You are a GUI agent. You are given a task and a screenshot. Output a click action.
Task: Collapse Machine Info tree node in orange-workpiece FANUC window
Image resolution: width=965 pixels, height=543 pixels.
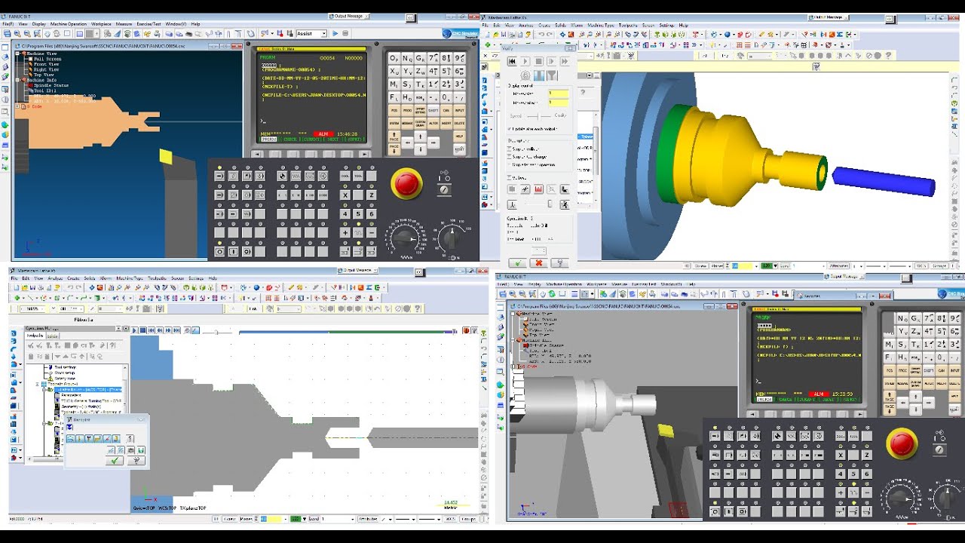[x=17, y=80]
